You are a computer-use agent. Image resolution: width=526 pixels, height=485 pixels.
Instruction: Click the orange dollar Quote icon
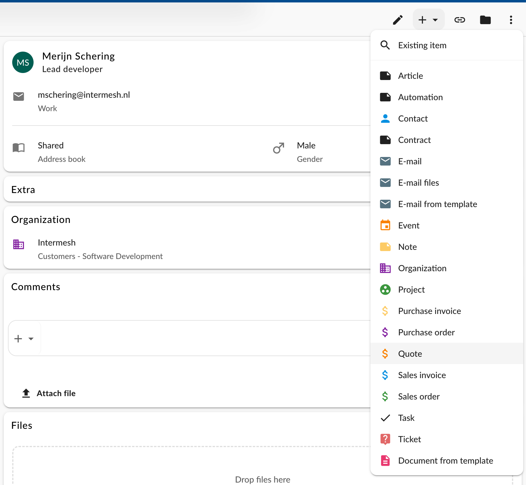[x=385, y=354]
